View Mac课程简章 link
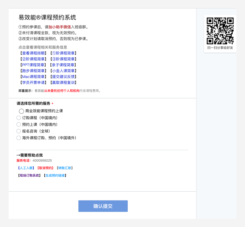The image size is (245, 227). point(33,77)
